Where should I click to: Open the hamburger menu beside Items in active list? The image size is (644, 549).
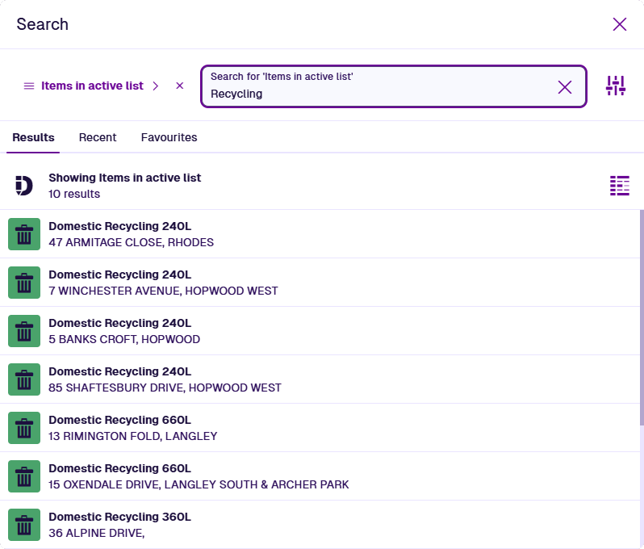coord(29,86)
